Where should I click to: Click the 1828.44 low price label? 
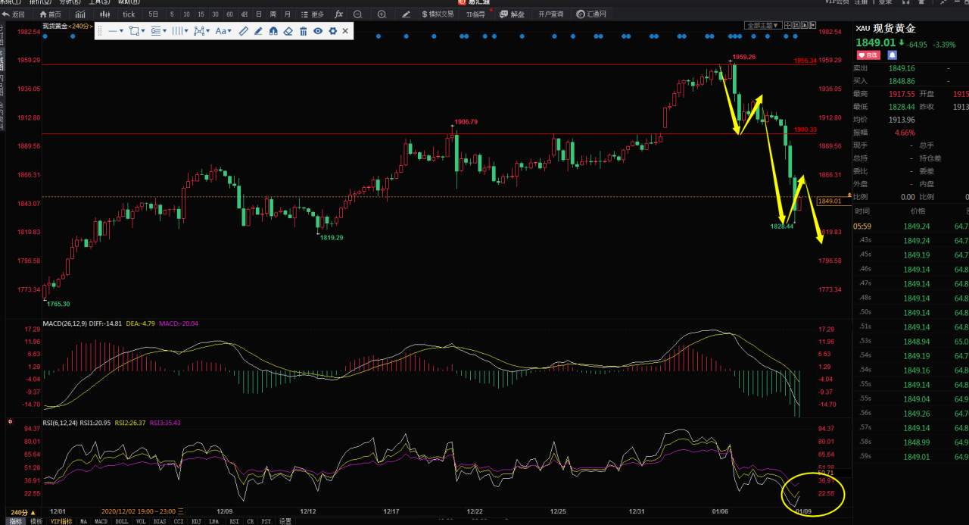pos(782,226)
